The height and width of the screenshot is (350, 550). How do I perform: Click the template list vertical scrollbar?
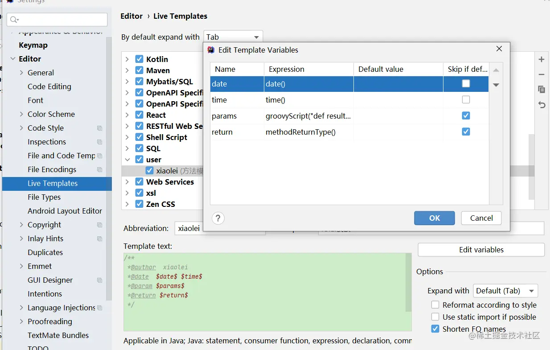(x=531, y=167)
